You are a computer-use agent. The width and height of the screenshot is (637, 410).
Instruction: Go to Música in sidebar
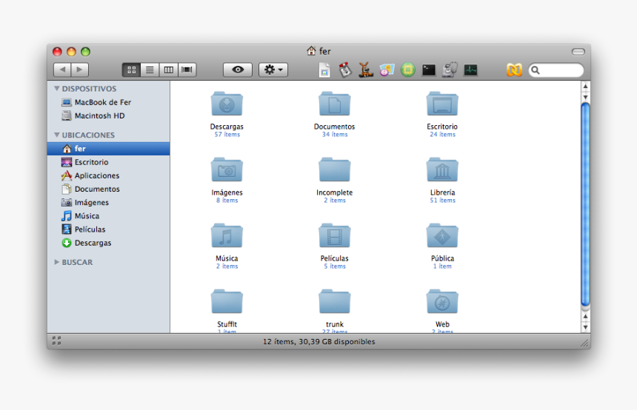point(108,215)
